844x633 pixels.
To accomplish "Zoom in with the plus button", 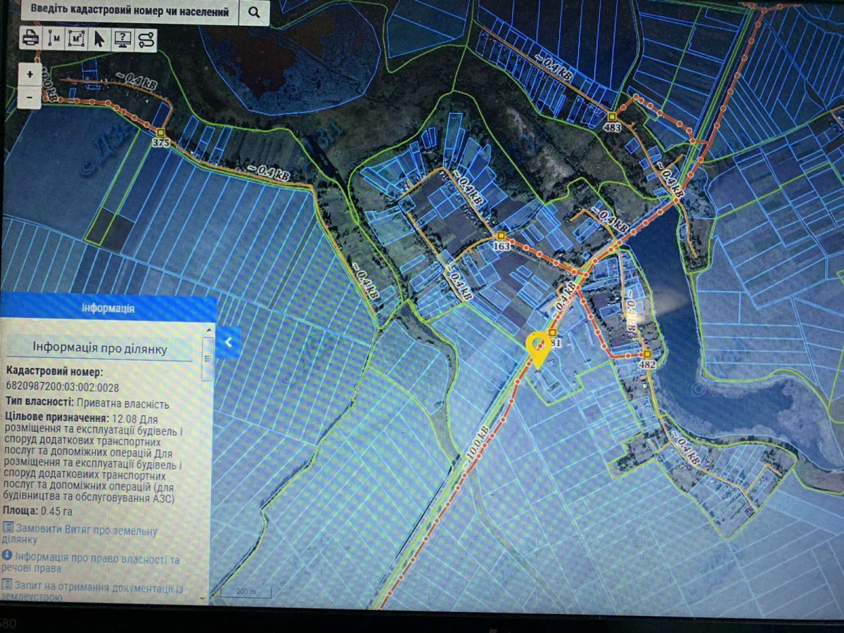I will 30,74.
